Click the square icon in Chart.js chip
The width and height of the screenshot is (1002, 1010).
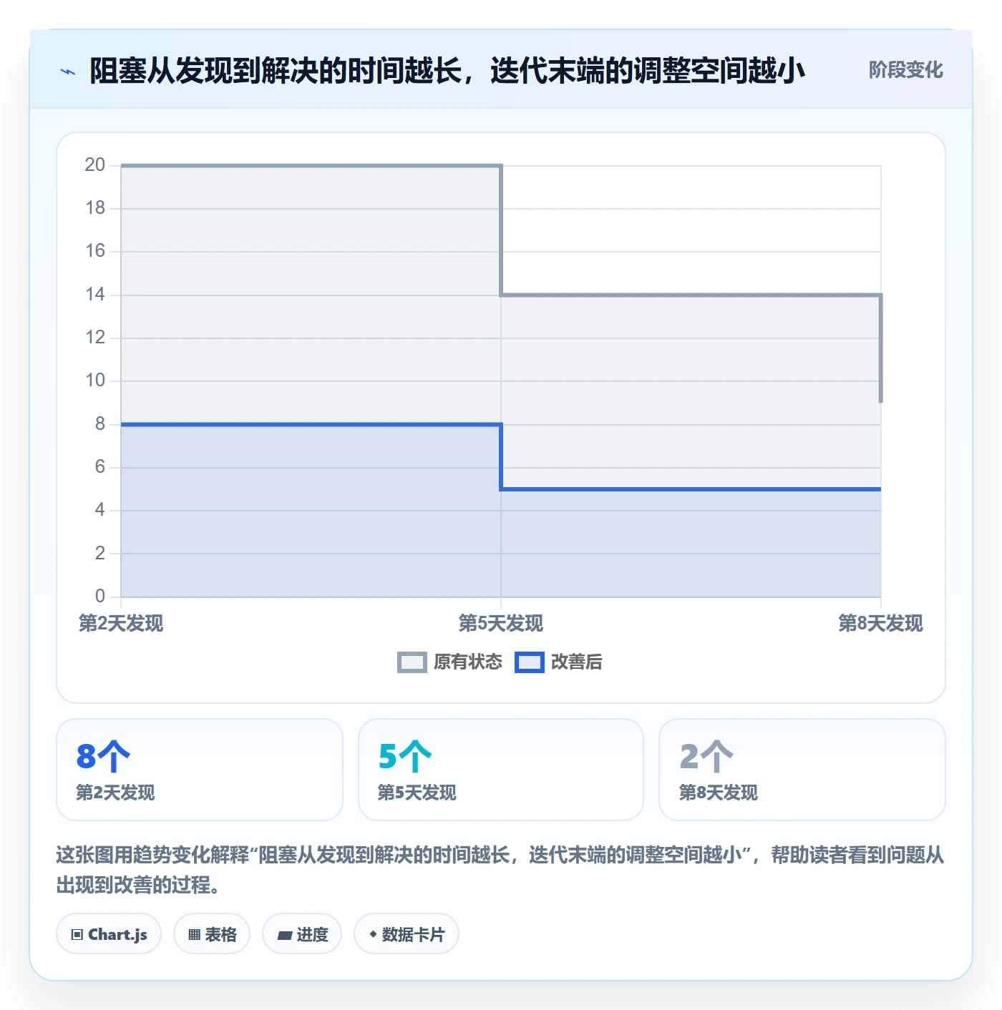coord(77,935)
